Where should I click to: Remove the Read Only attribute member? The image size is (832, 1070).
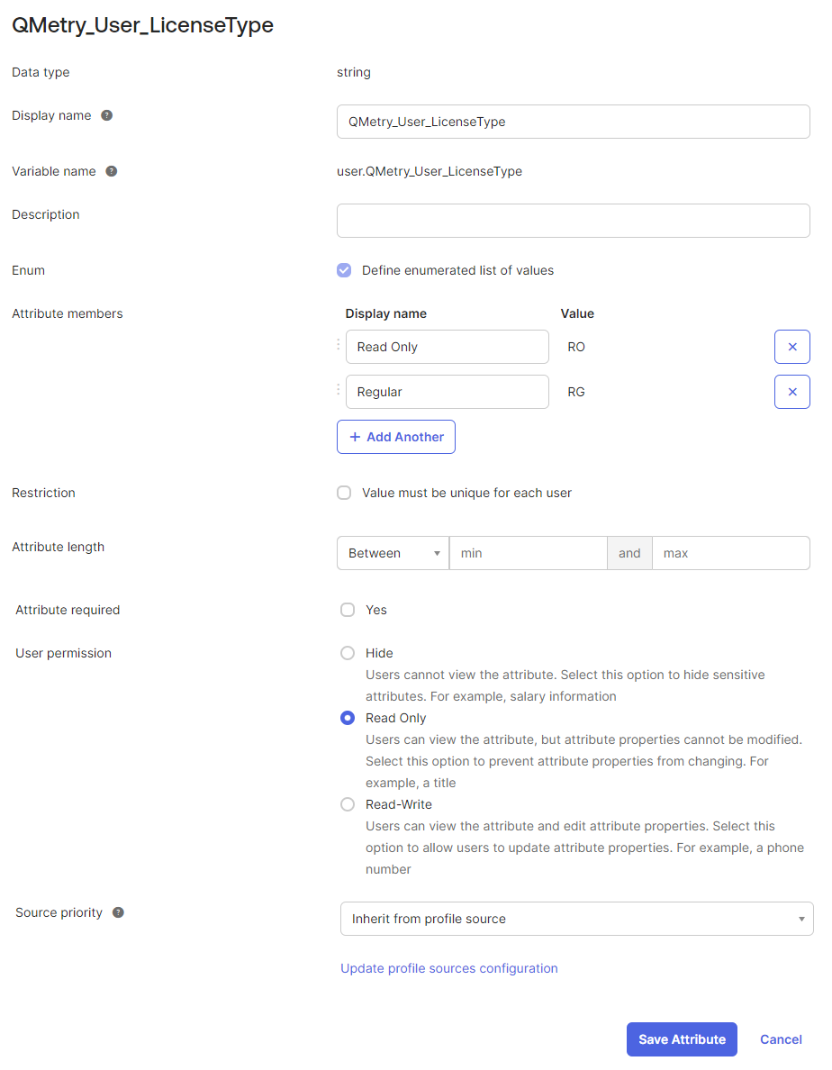tap(791, 347)
